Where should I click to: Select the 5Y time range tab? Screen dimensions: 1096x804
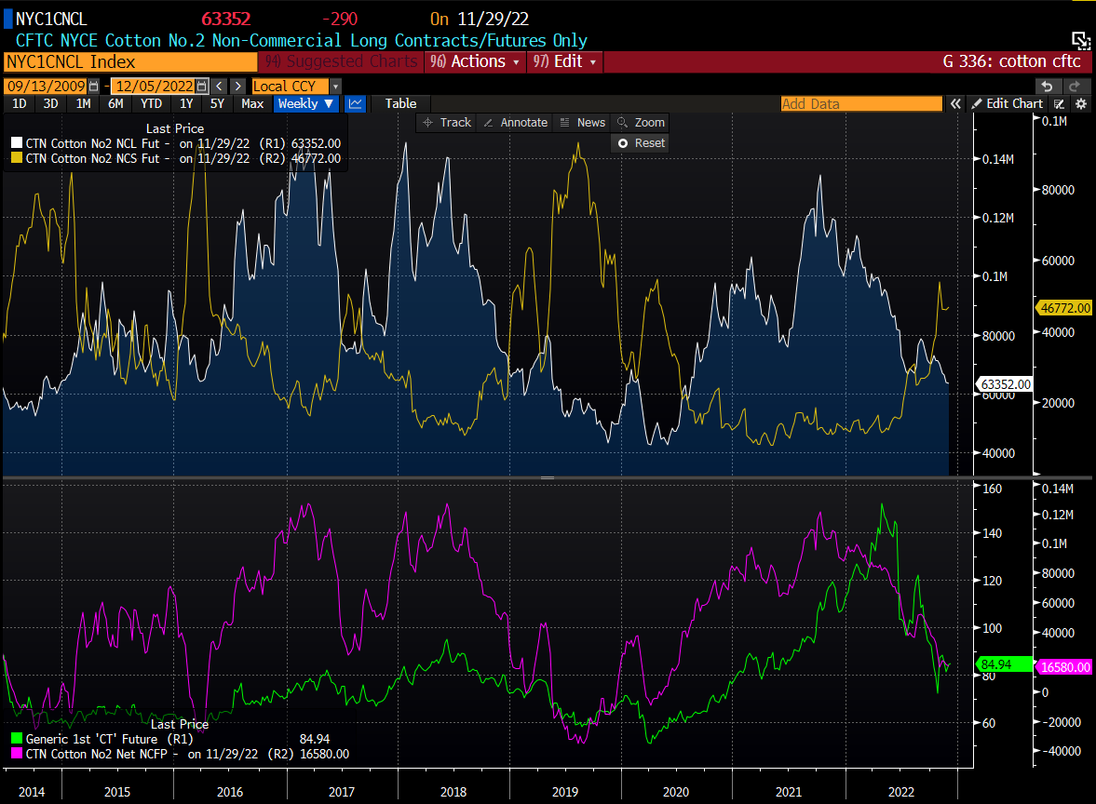click(217, 104)
